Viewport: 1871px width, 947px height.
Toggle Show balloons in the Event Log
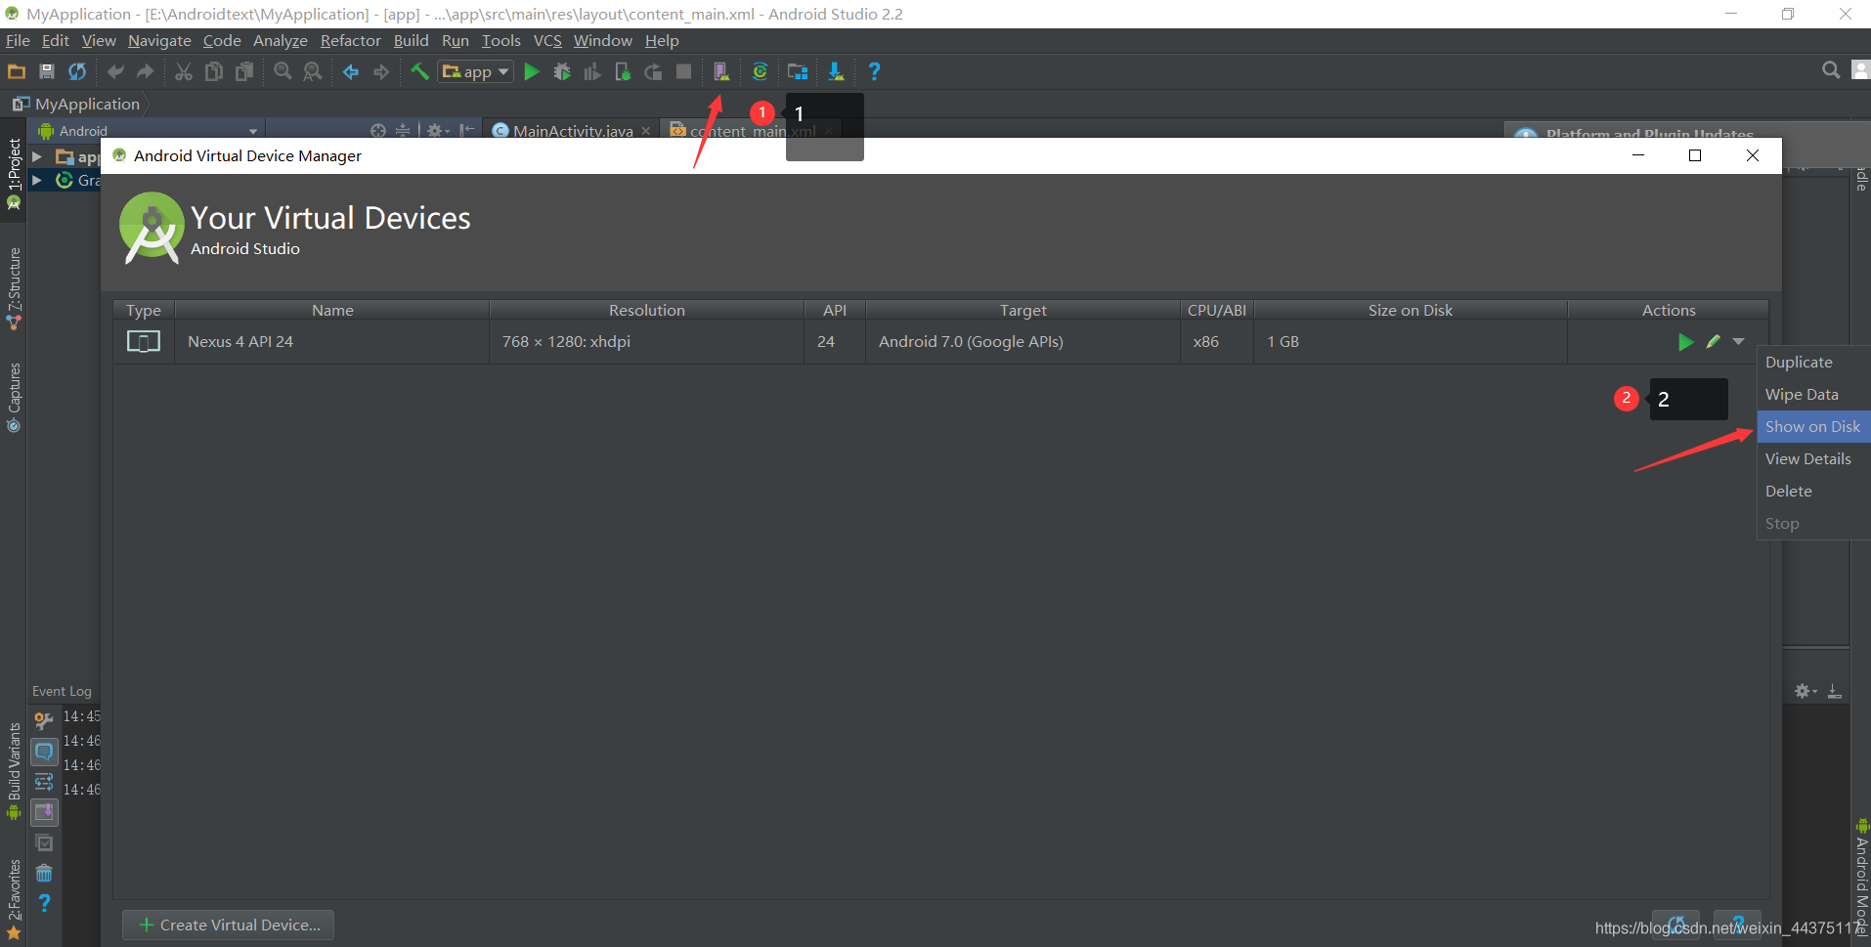pos(44,752)
